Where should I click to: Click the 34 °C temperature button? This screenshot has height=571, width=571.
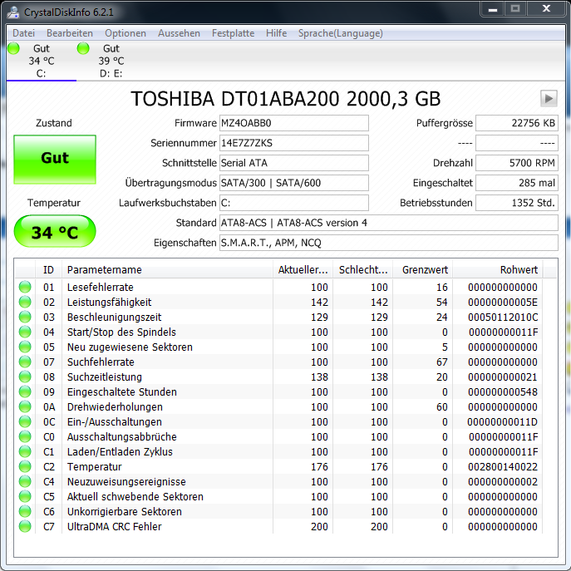pyautogui.click(x=55, y=231)
